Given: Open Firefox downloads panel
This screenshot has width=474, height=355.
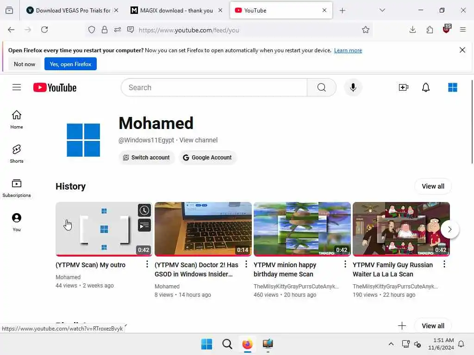Looking at the screenshot, I should click(x=412, y=30).
